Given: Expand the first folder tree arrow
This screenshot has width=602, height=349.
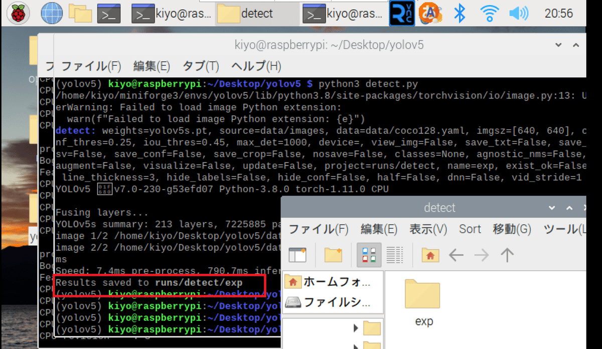Looking at the screenshot, I should [356, 328].
